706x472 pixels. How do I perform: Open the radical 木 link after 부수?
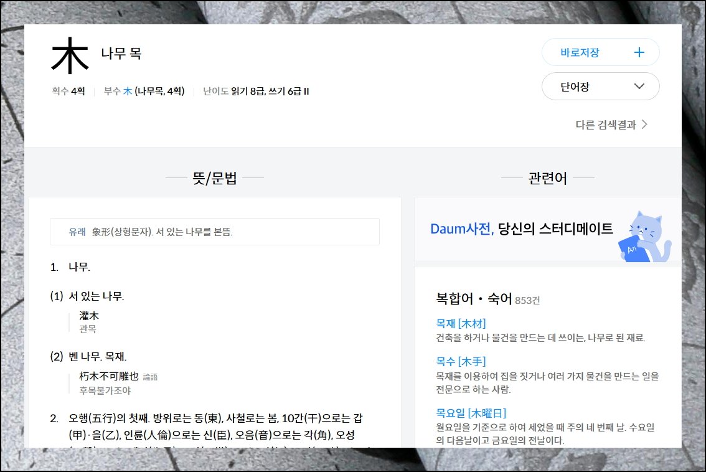click(x=128, y=91)
